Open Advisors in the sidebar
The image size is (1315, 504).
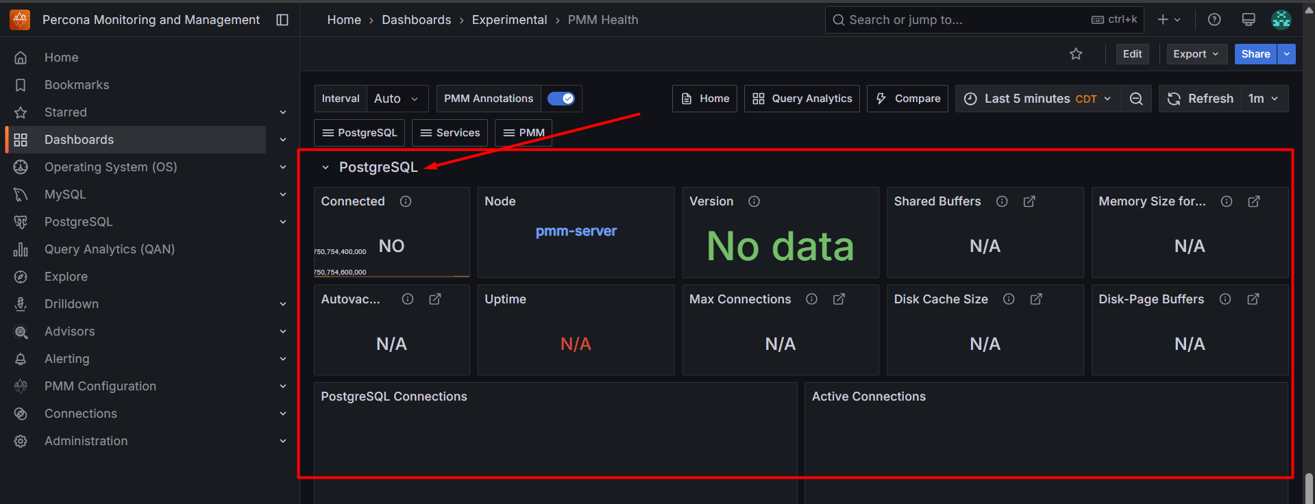[70, 331]
